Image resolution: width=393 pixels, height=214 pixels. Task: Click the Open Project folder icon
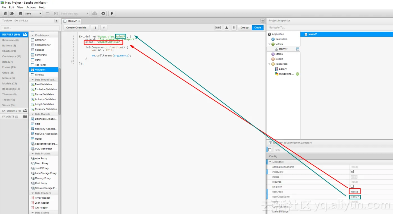[x=12, y=13]
